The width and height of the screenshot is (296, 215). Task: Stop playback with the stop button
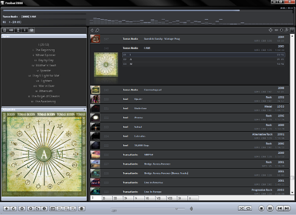(x=261, y=208)
